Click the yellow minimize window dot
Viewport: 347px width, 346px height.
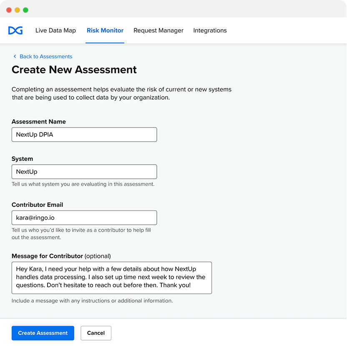pos(17,10)
